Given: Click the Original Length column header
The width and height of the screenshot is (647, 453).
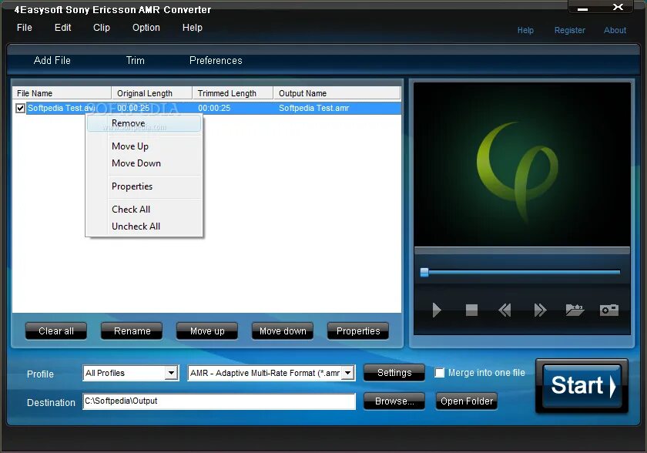Looking at the screenshot, I should pyautogui.click(x=152, y=93).
